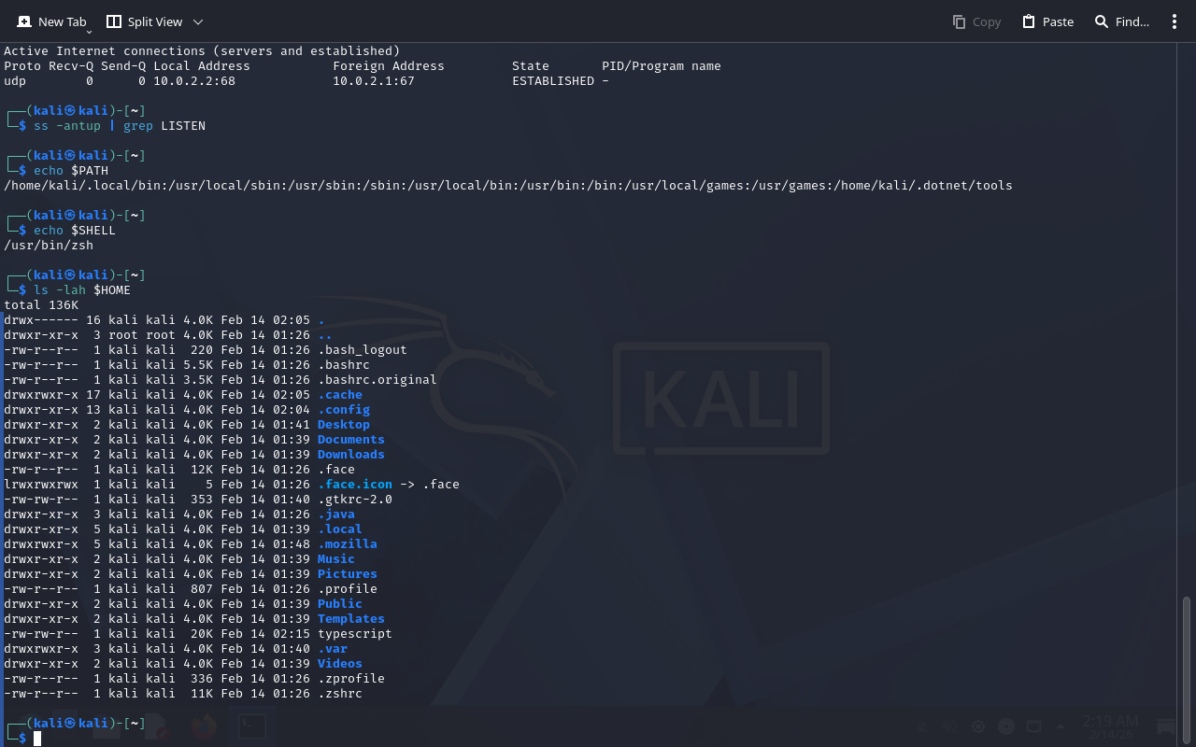Click the Copy toolbar button
The width and height of the screenshot is (1196, 747).
point(976,21)
